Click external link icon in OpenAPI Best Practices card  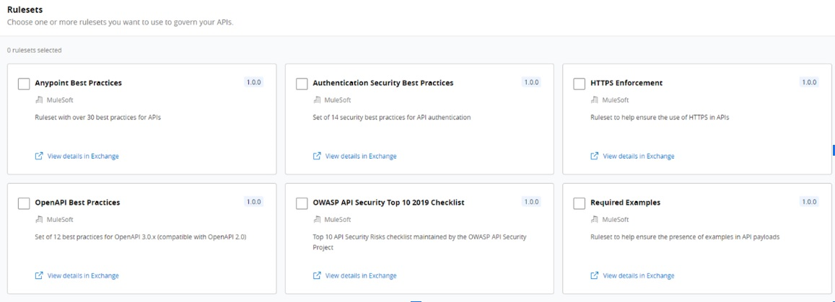pyautogui.click(x=39, y=275)
